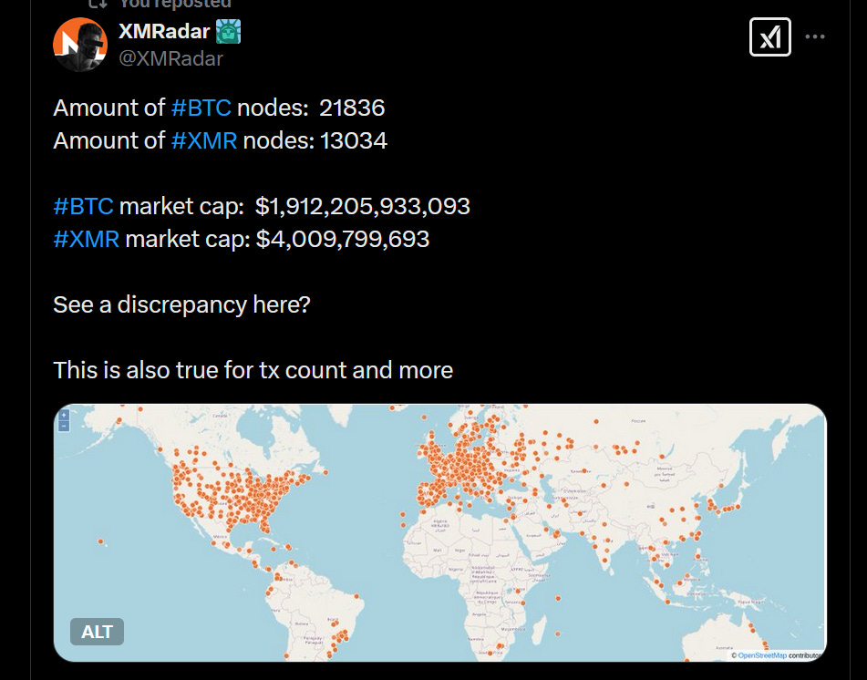Open the OpenStreetMap attribution link
867x680 pixels.
pyautogui.click(x=762, y=655)
